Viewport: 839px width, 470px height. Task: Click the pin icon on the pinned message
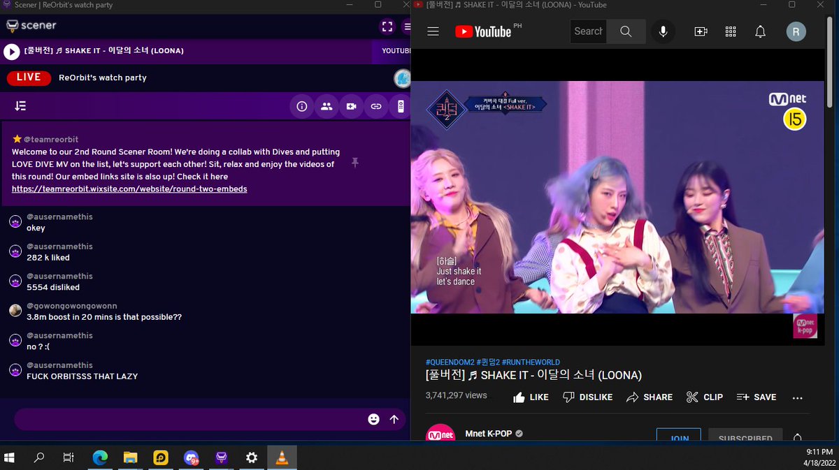pos(355,163)
